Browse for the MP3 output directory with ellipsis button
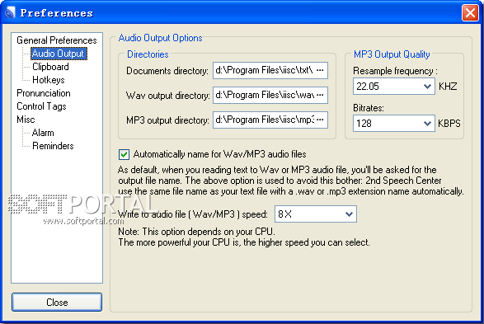 pyautogui.click(x=320, y=120)
